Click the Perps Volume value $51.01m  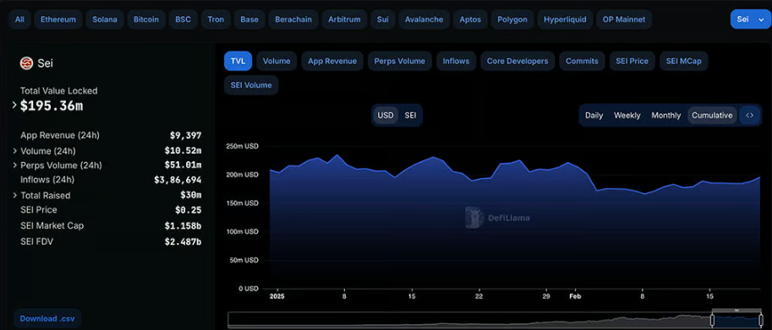tap(183, 165)
